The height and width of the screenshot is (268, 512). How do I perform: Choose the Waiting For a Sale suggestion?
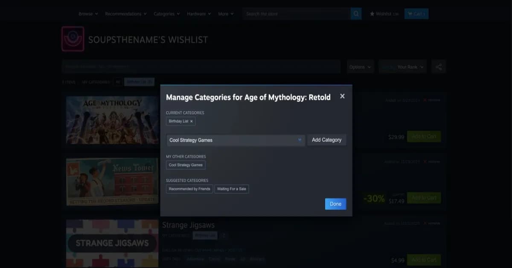point(231,189)
